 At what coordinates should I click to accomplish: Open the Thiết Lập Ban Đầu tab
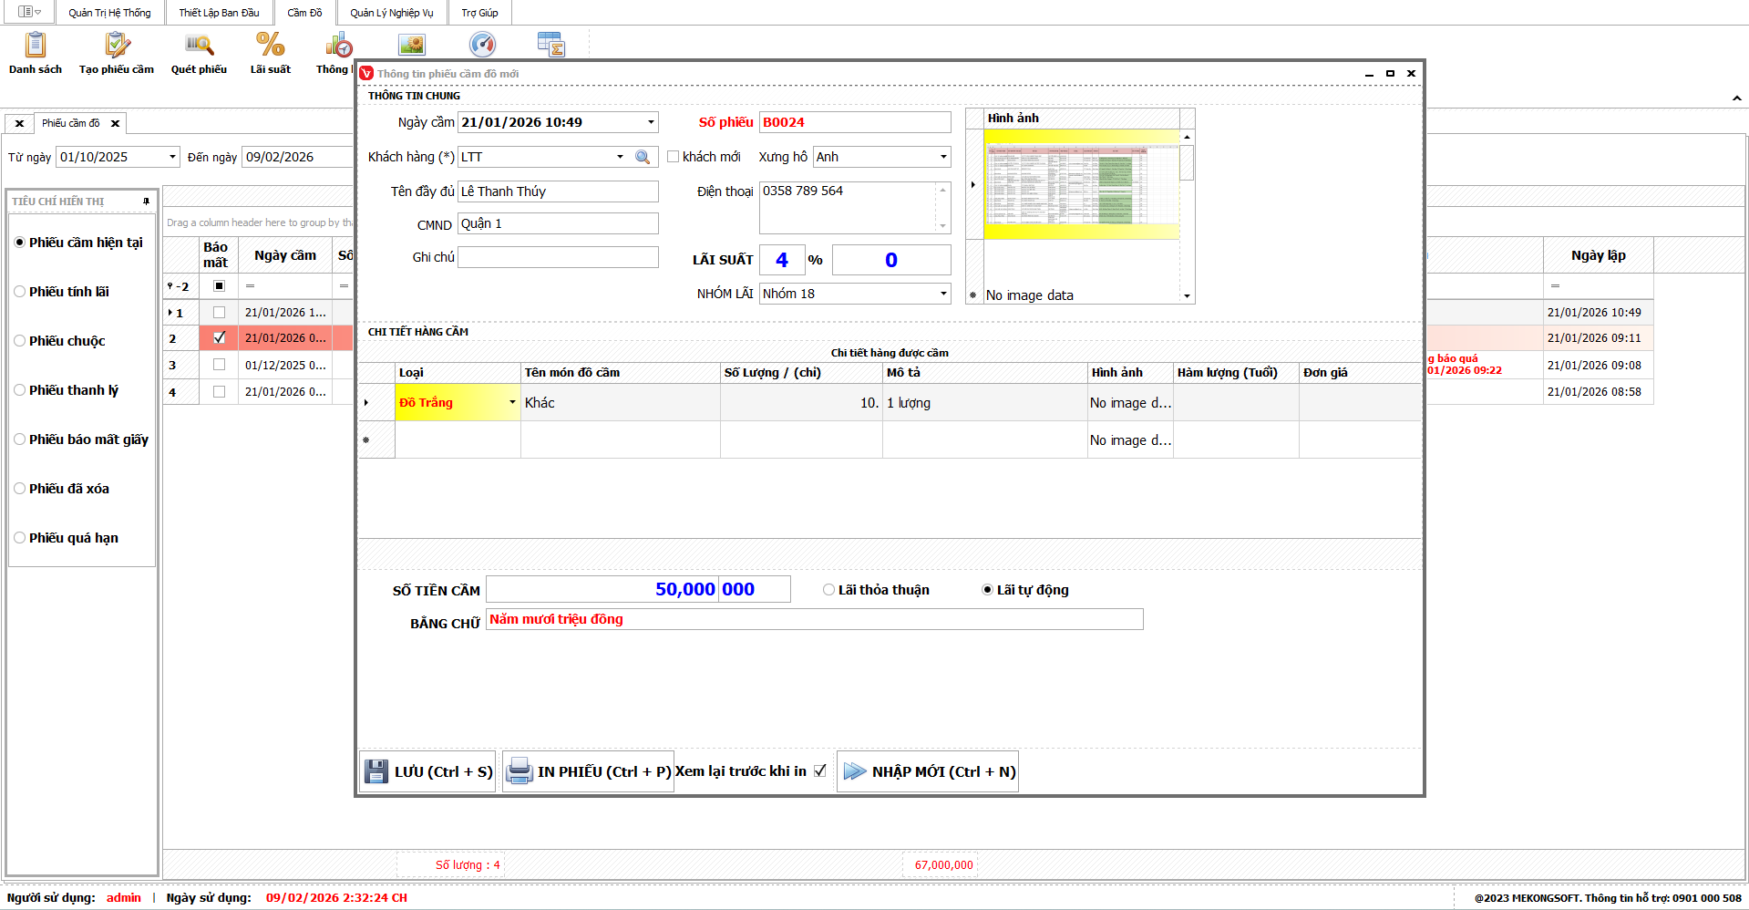pyautogui.click(x=219, y=13)
